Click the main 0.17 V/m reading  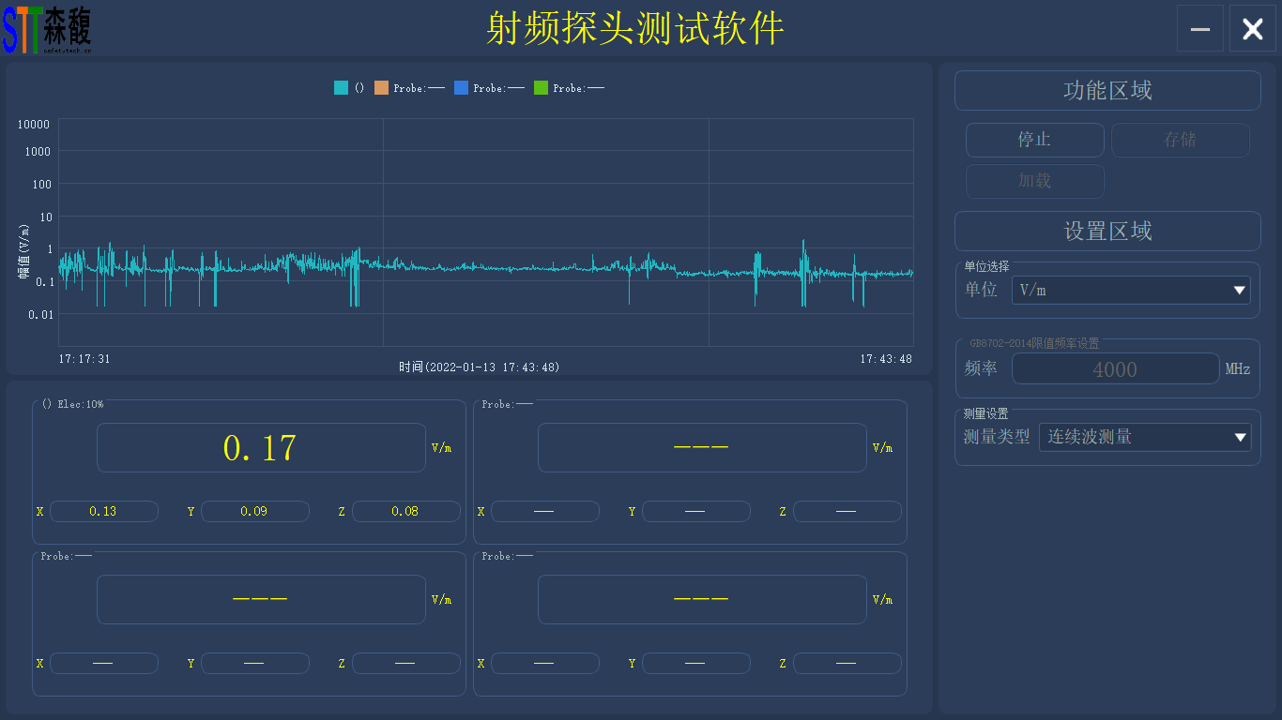(261, 448)
